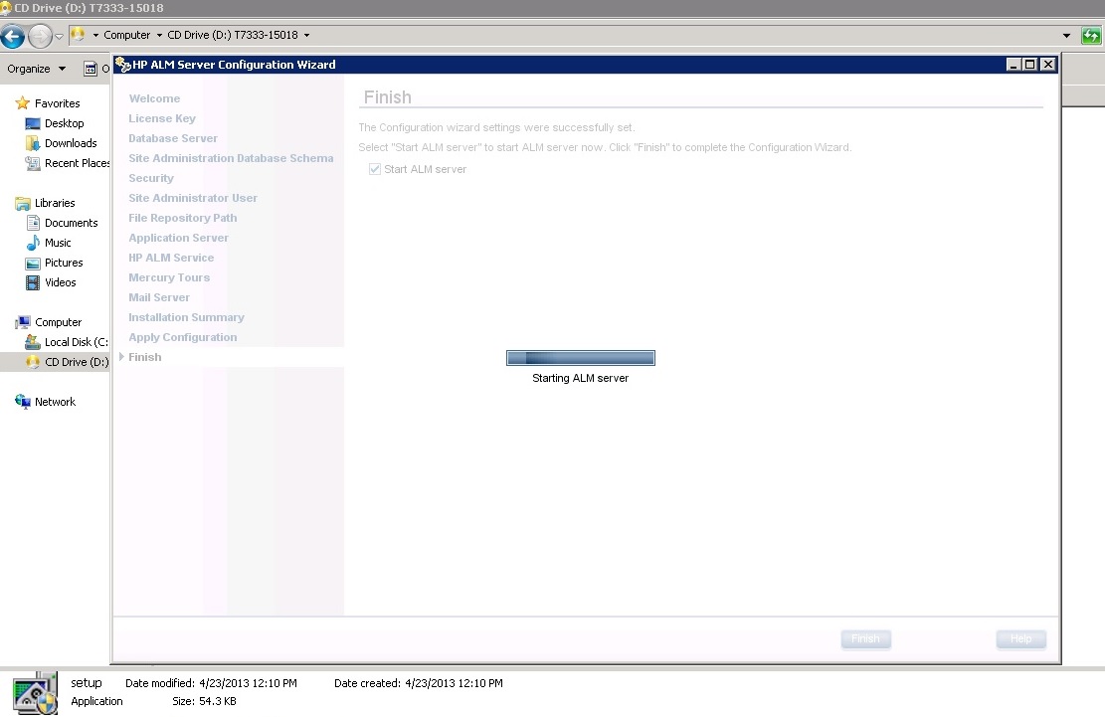Click the Finish button in wizard
This screenshot has height=717, width=1105.
pos(865,638)
